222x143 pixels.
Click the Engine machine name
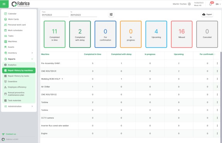[44, 134]
